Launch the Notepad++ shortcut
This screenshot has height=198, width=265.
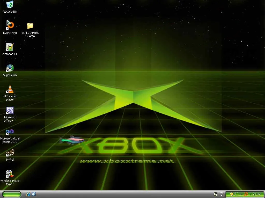(10, 49)
